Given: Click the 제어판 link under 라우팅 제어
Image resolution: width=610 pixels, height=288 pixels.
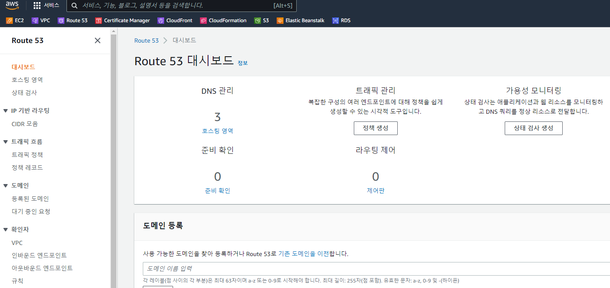Looking at the screenshot, I should (x=376, y=190).
